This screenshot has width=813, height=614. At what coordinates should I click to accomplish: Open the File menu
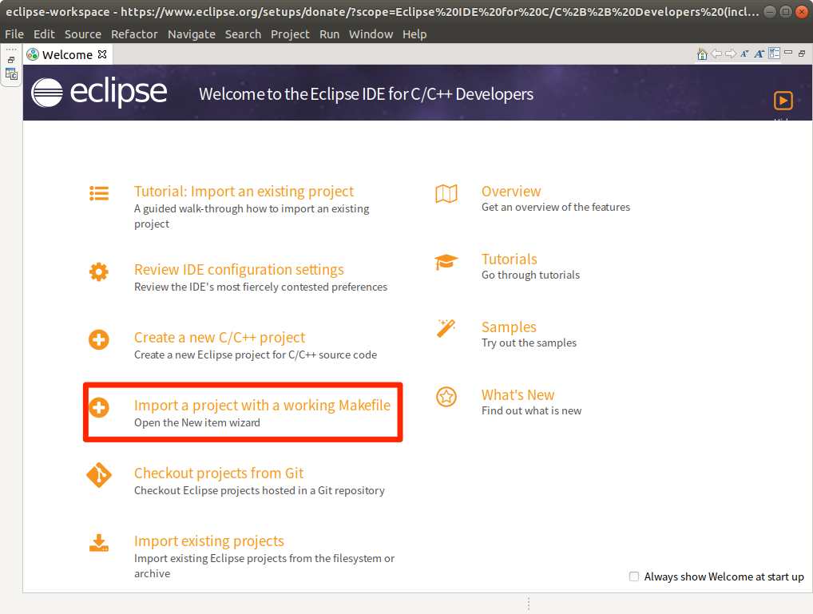click(14, 34)
